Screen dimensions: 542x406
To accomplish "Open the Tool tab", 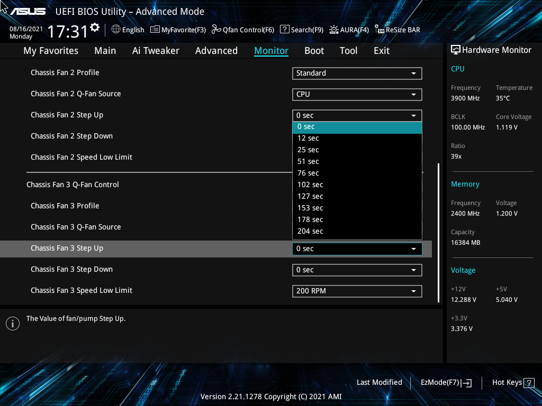I will click(x=348, y=51).
